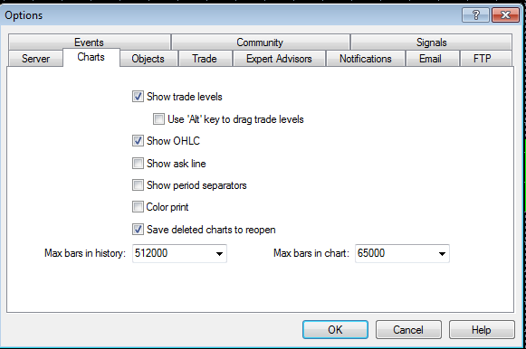Open the Trade tab
This screenshot has width=526, height=349.
click(205, 59)
